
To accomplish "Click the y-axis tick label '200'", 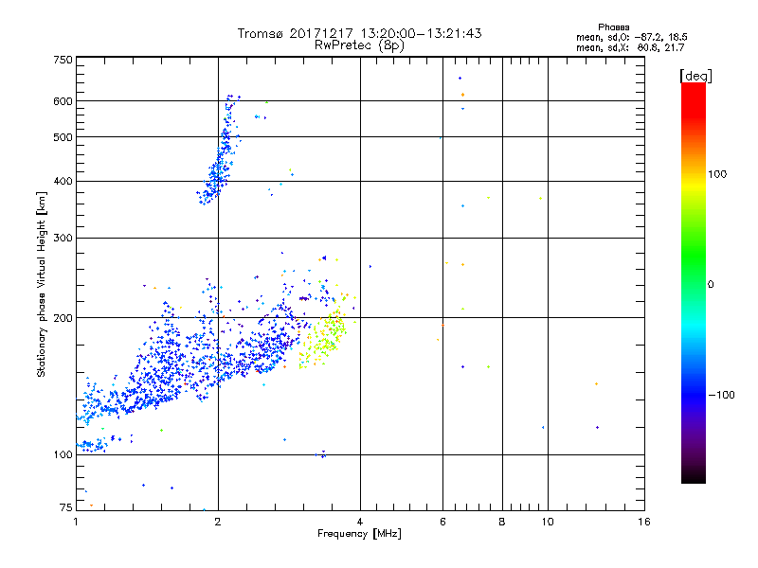I will tap(63, 318).
